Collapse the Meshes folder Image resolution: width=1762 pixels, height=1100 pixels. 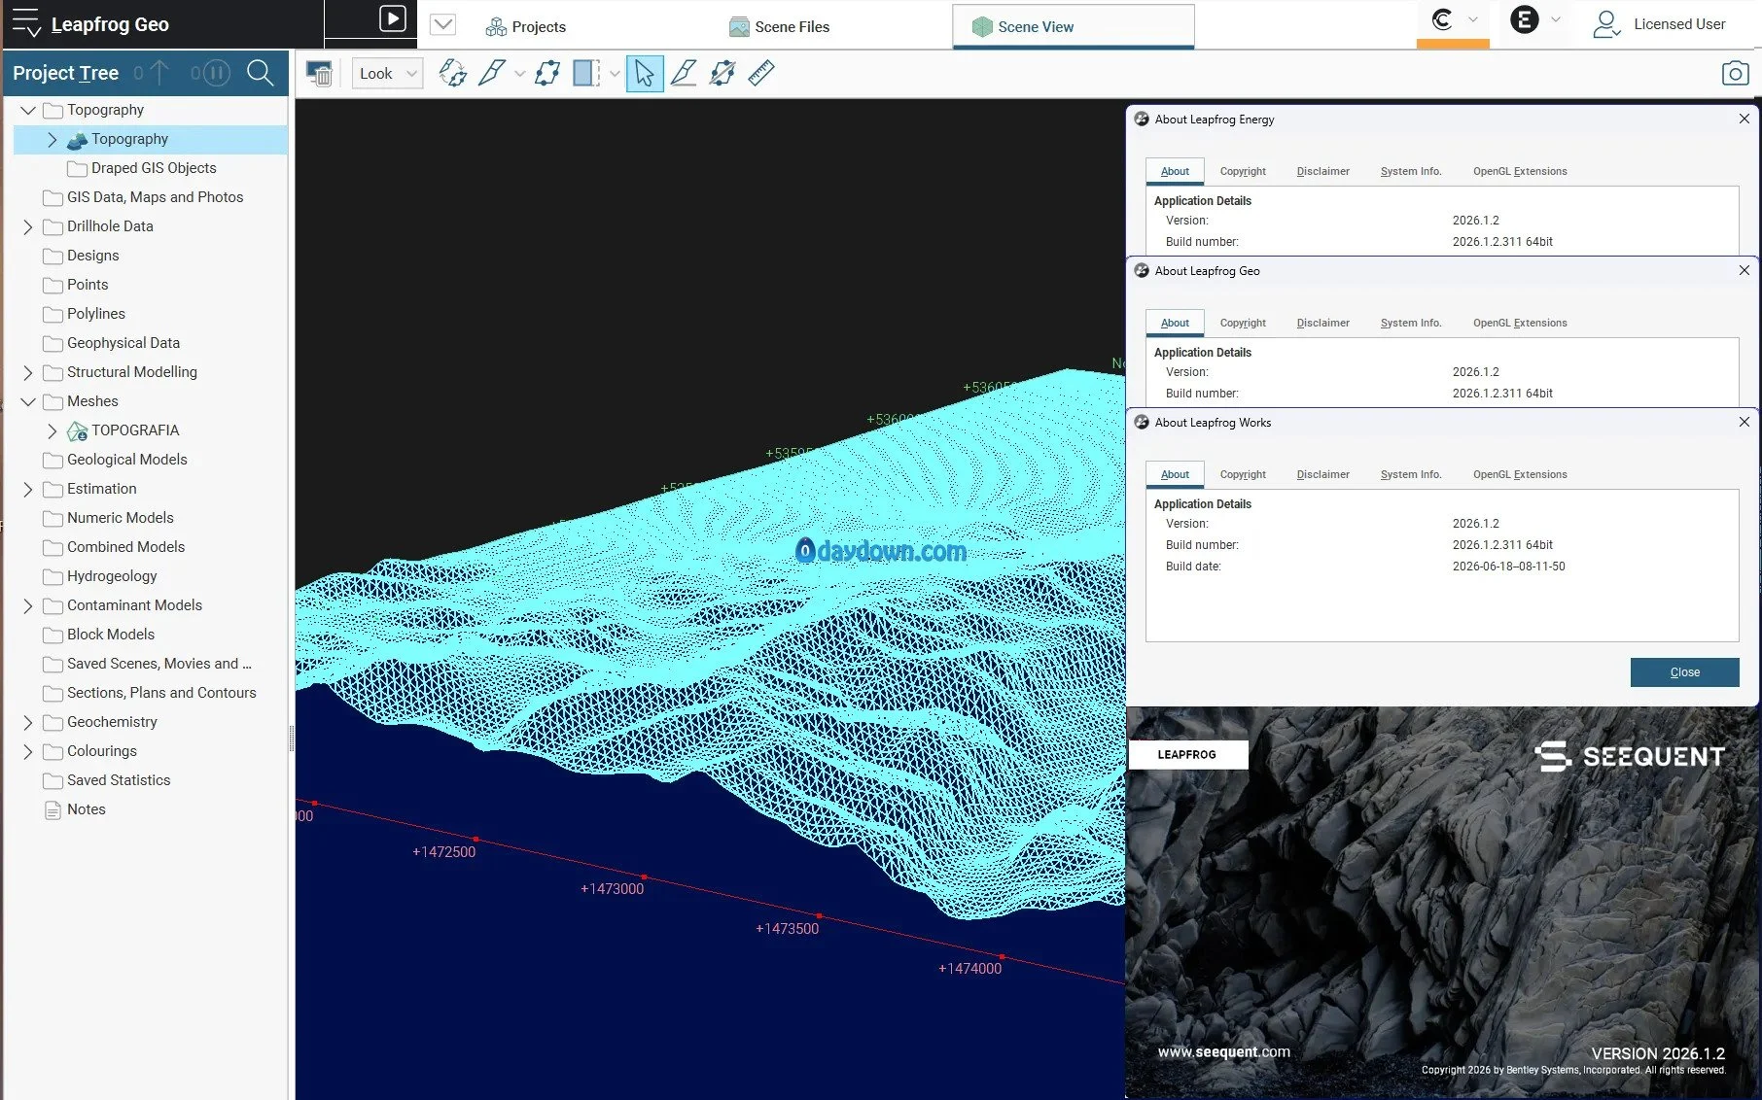click(28, 401)
